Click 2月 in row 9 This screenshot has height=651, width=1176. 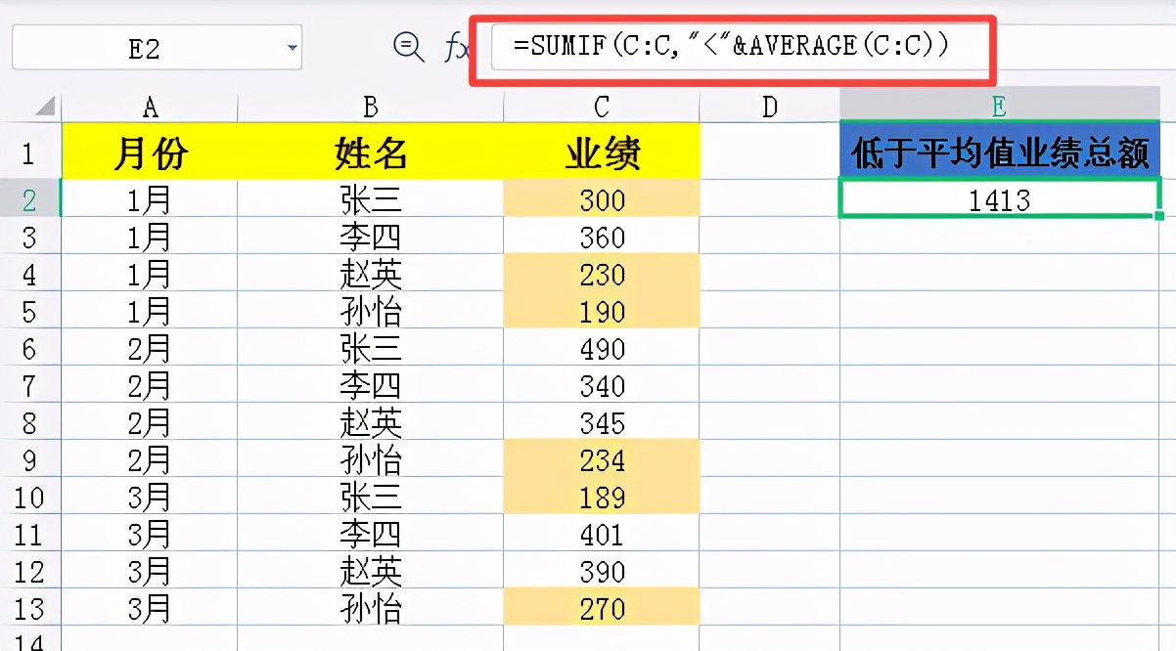pos(150,459)
